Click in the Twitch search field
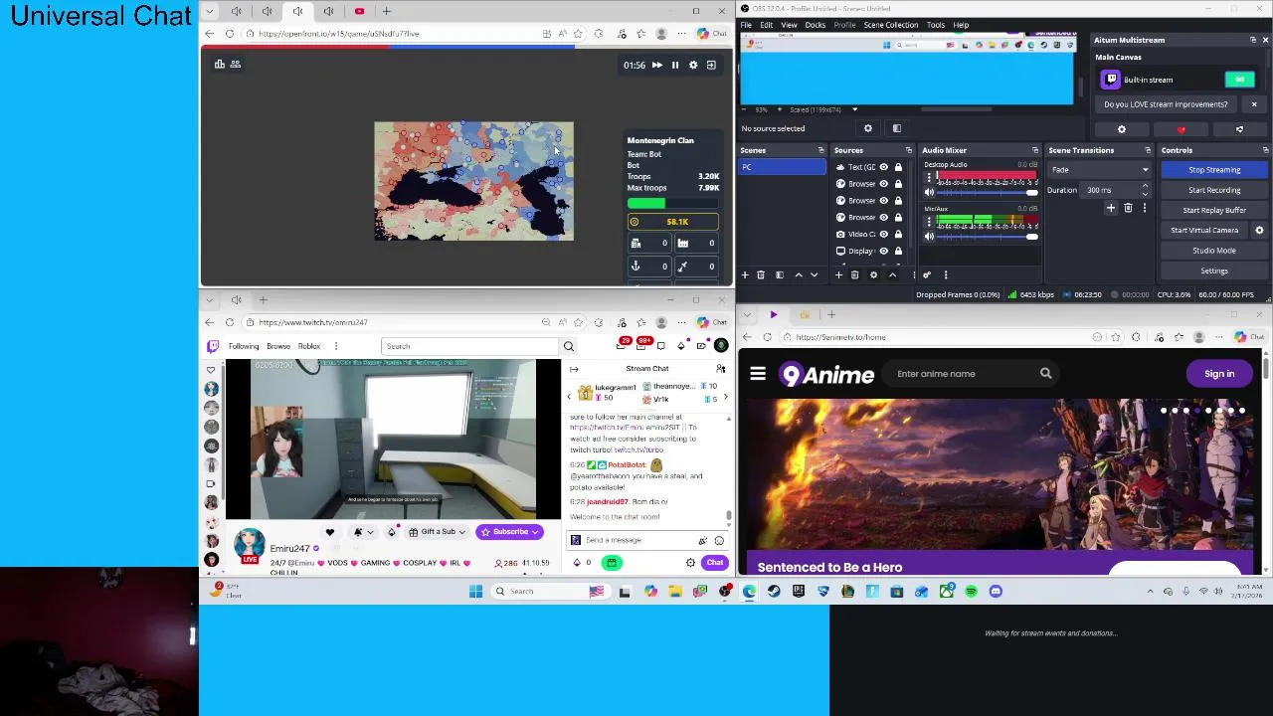The width and height of the screenshot is (1273, 716). 471,346
